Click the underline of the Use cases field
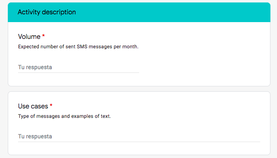 tap(139, 142)
